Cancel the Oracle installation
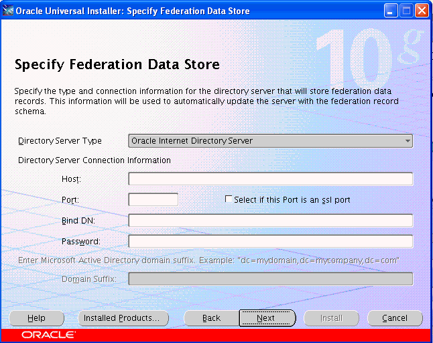The height and width of the screenshot is (343, 433). coord(395,318)
